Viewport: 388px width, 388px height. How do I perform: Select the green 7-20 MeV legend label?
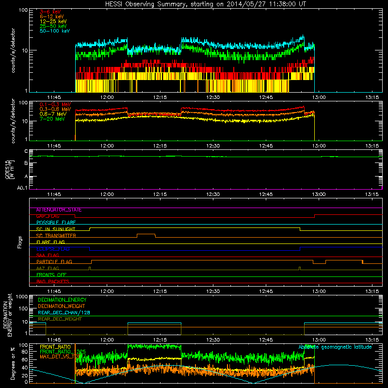point(52,119)
